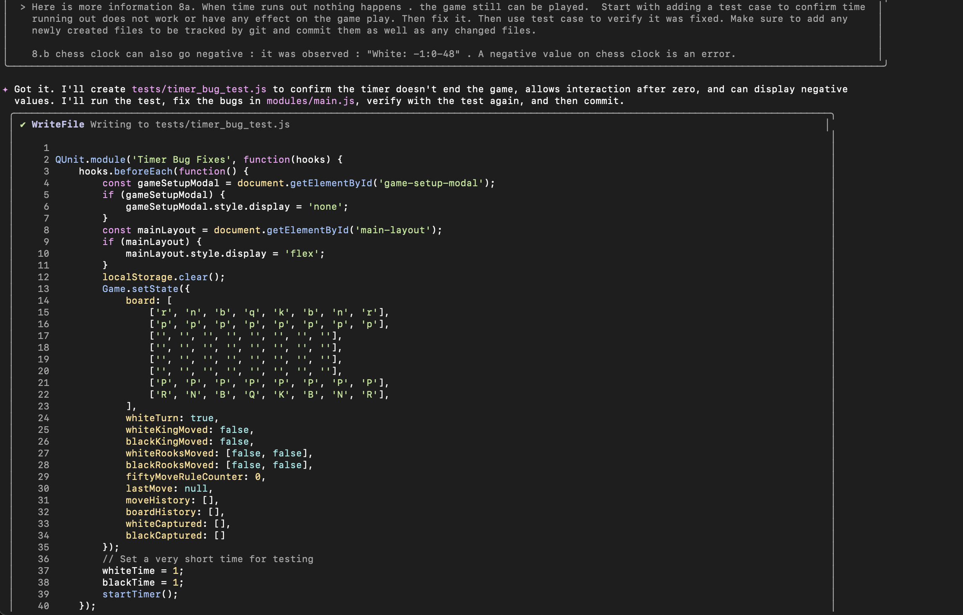Click line number 1 in the gutter

click(x=46, y=148)
